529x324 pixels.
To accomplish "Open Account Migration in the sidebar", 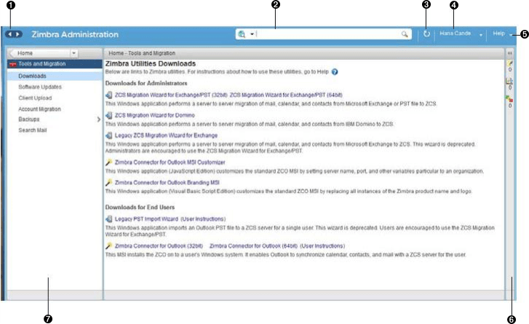I will tap(39, 109).
